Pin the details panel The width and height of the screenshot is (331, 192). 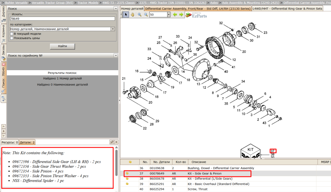(112, 142)
